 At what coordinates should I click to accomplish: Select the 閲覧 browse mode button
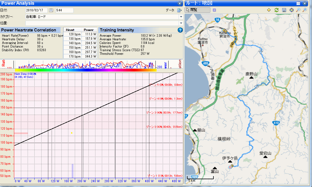(x=198, y=10)
